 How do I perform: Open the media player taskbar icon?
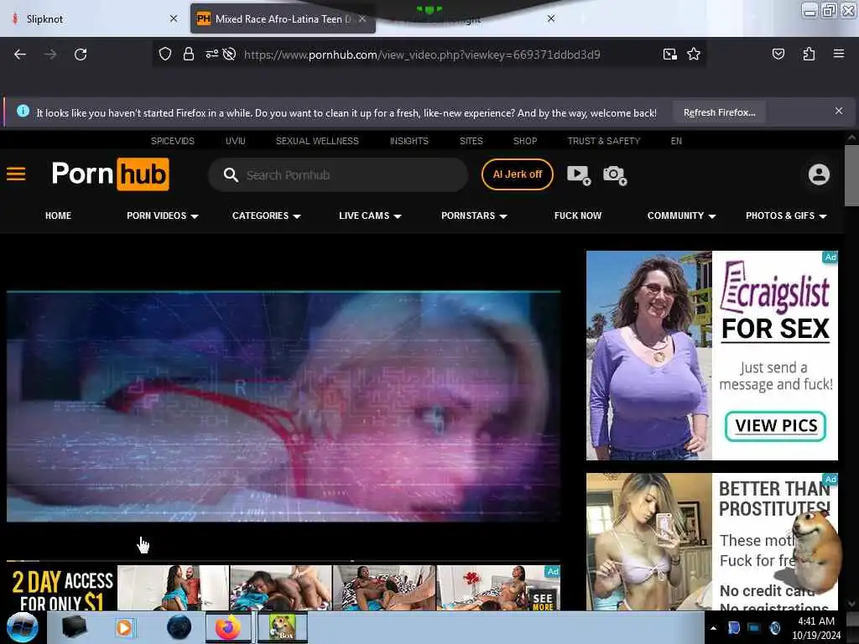pyautogui.click(x=124, y=627)
